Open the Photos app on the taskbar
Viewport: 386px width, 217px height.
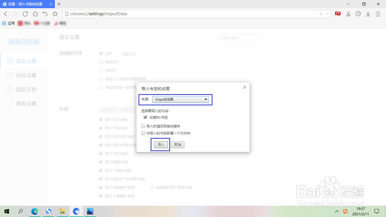[90, 211]
